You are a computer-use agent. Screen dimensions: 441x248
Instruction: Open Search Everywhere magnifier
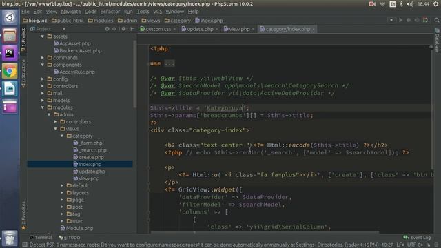(436, 20)
